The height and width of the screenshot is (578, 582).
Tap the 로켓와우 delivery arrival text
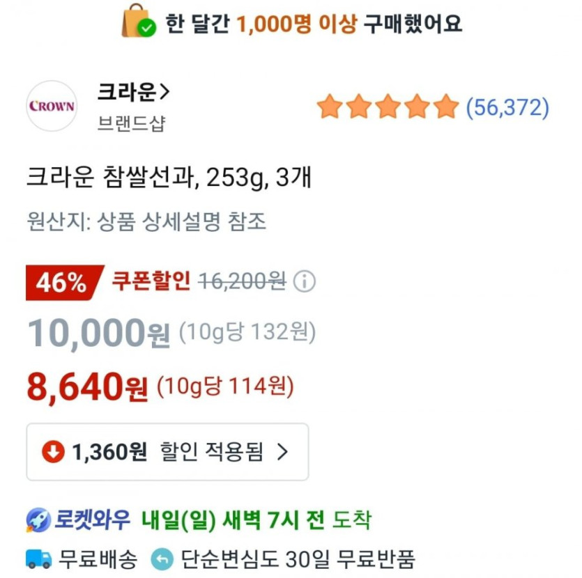256,520
